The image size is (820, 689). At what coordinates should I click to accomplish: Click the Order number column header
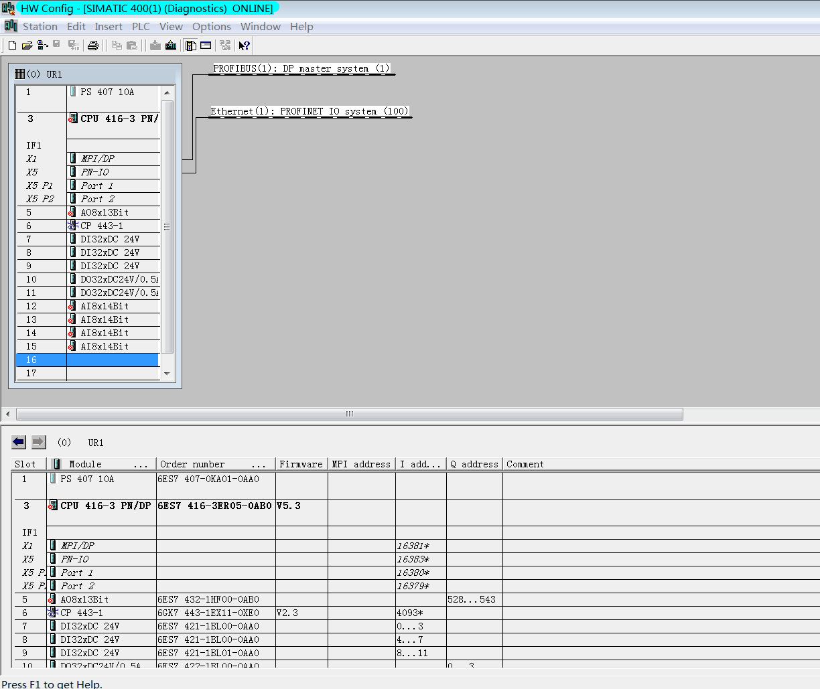coord(214,464)
